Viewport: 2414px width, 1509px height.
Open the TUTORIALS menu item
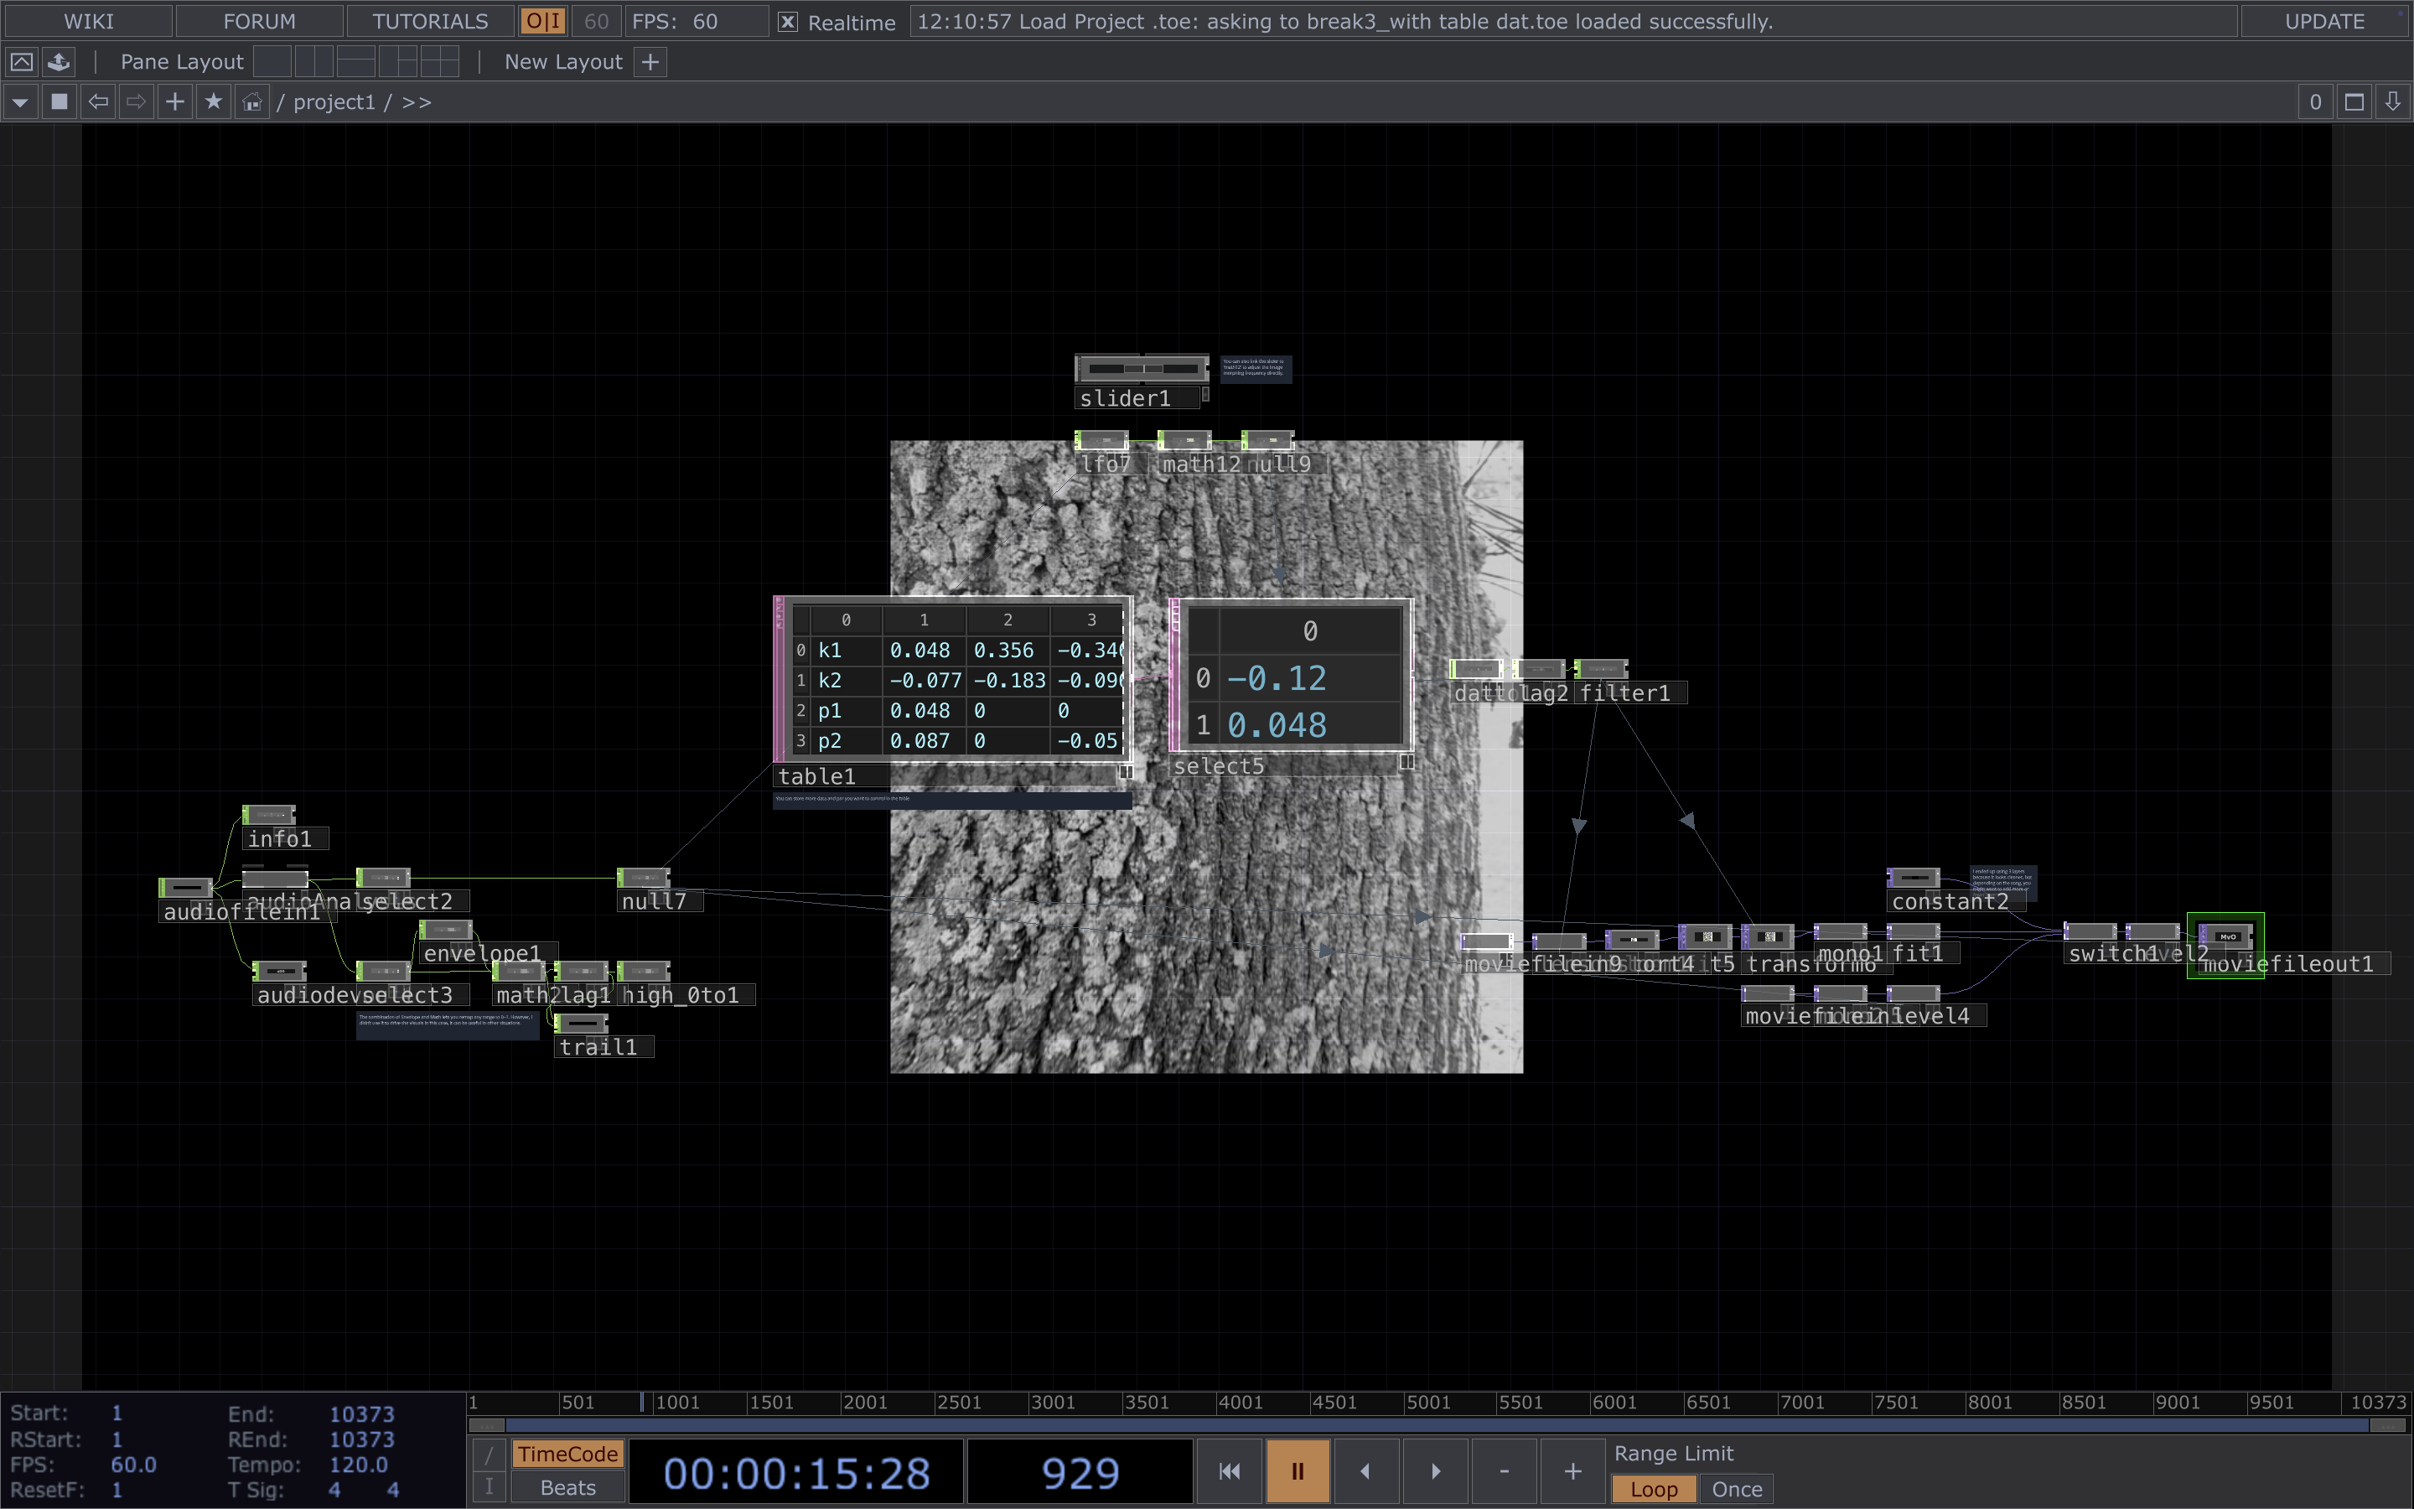coord(430,21)
